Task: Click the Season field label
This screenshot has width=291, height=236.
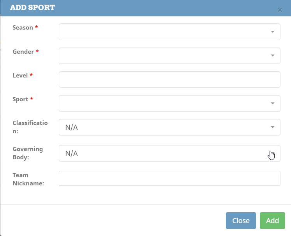Action: tap(23, 28)
